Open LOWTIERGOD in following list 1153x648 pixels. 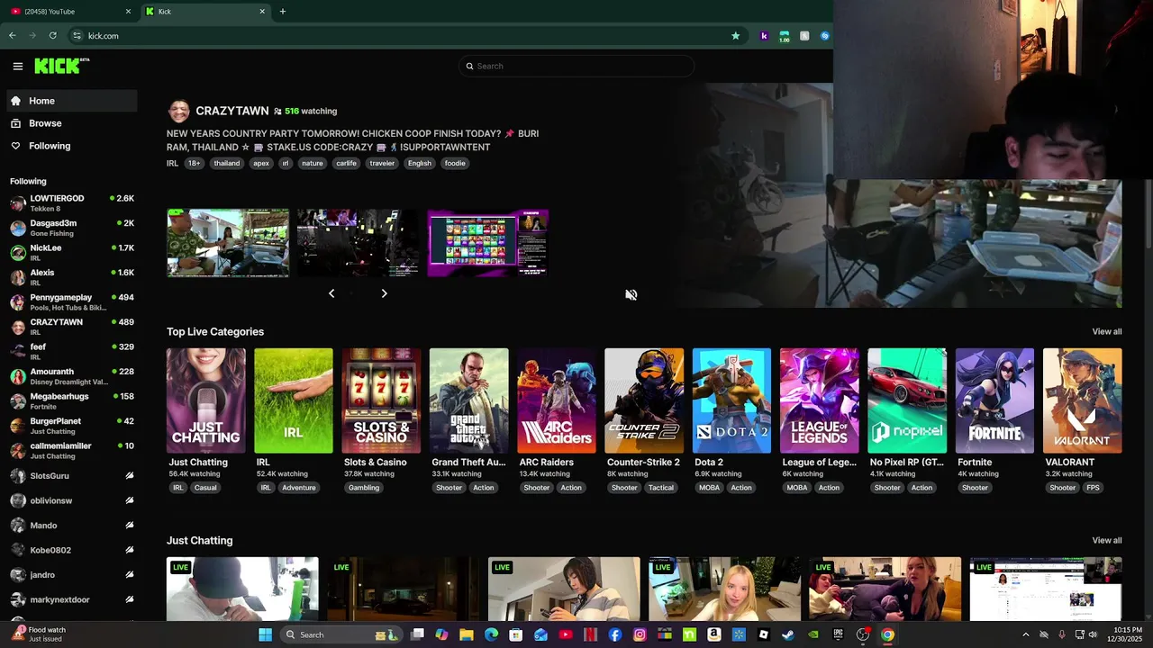(71, 203)
